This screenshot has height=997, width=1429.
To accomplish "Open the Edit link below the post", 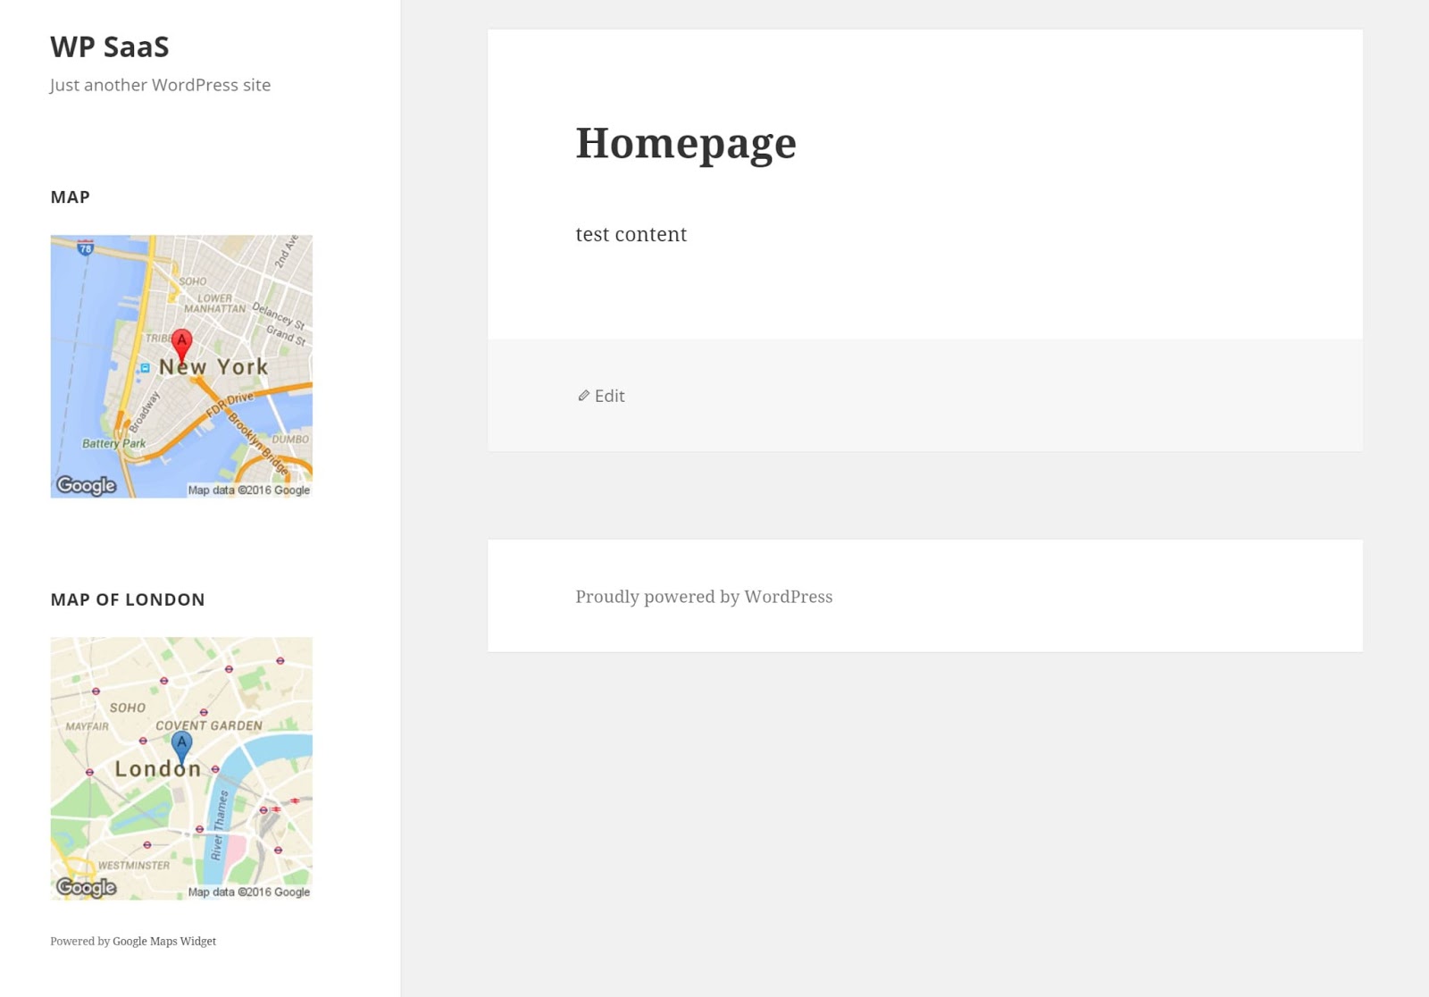I will click(x=608, y=395).
